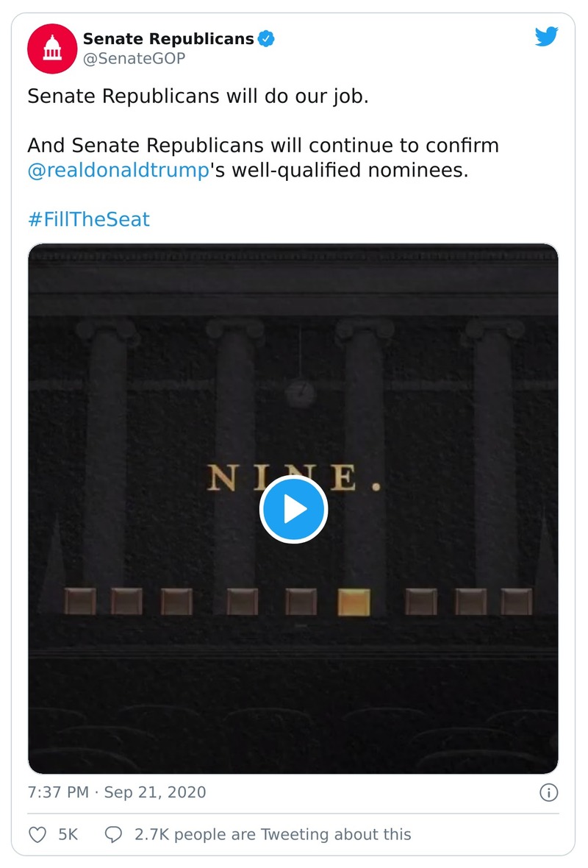Click the info icon near the timestamp
The width and height of the screenshot is (588, 868).
click(548, 792)
